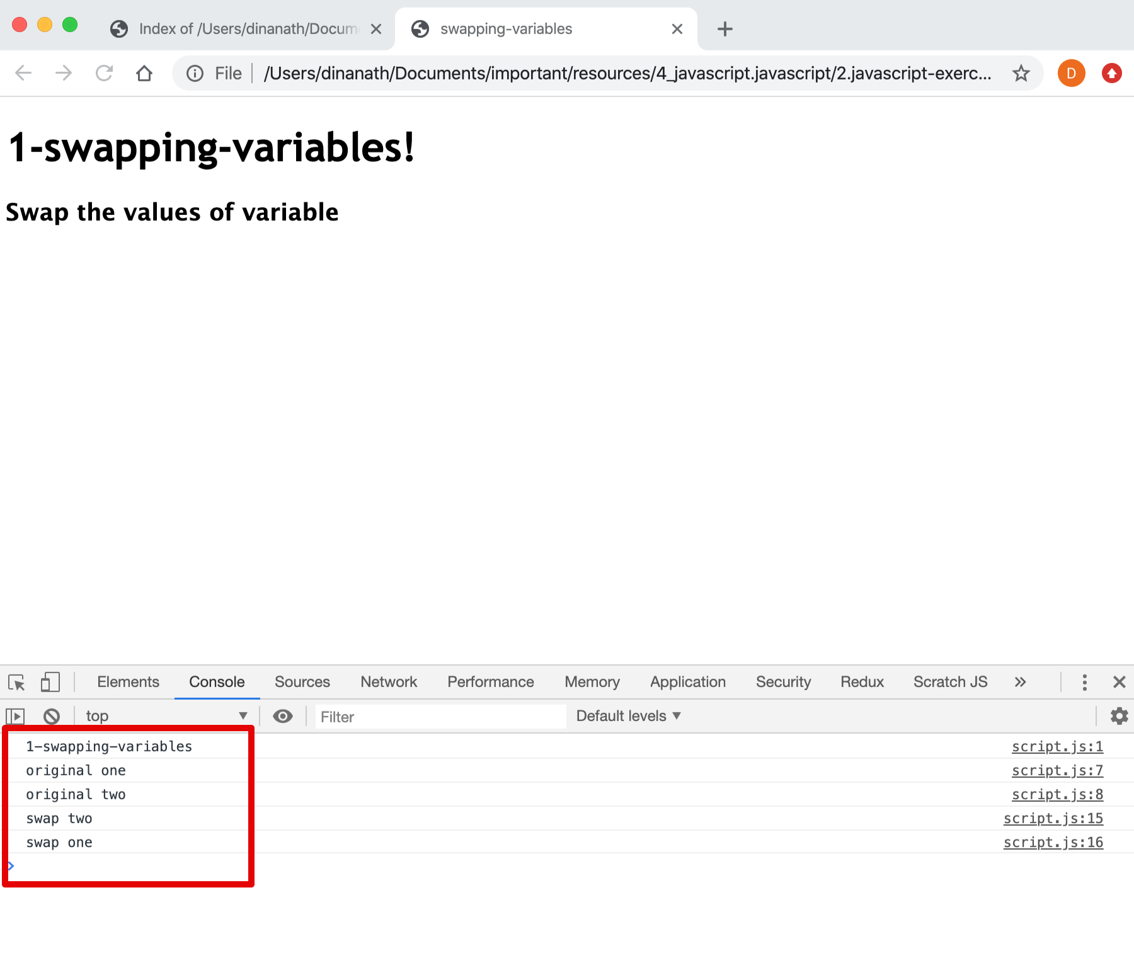The height and width of the screenshot is (977, 1134).
Task: Open the top context dropdown
Action: (x=166, y=716)
